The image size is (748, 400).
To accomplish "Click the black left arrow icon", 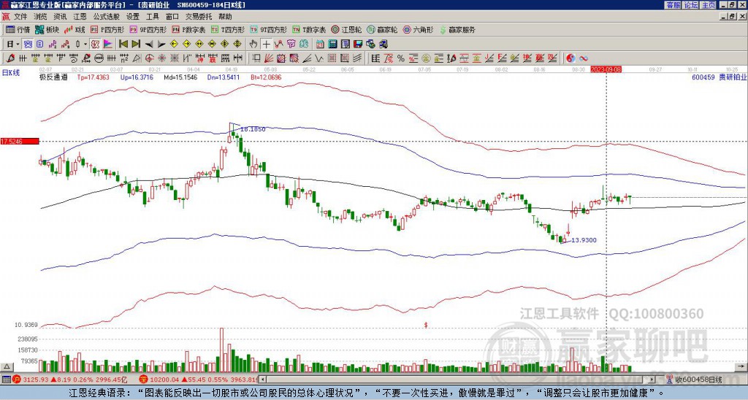I will [x=149, y=45].
